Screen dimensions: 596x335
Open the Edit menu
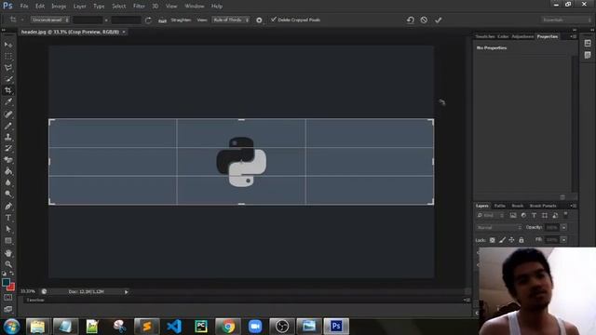[40, 7]
